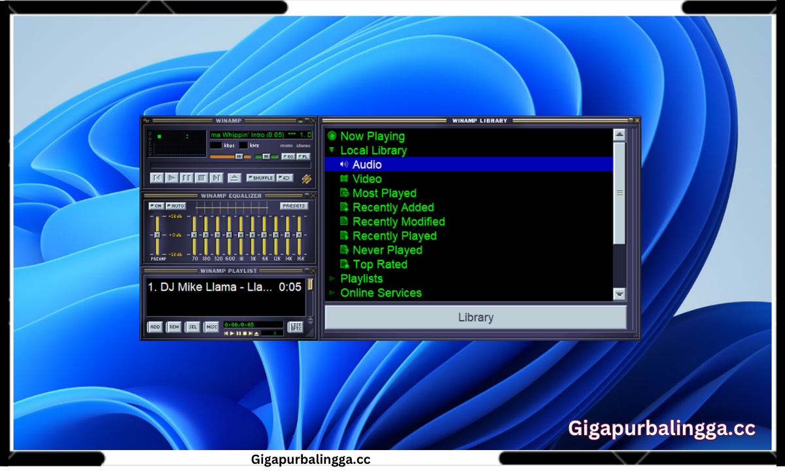The image size is (785, 471).
Task: Click the playlist mini Previous track icon
Action: tap(226, 334)
